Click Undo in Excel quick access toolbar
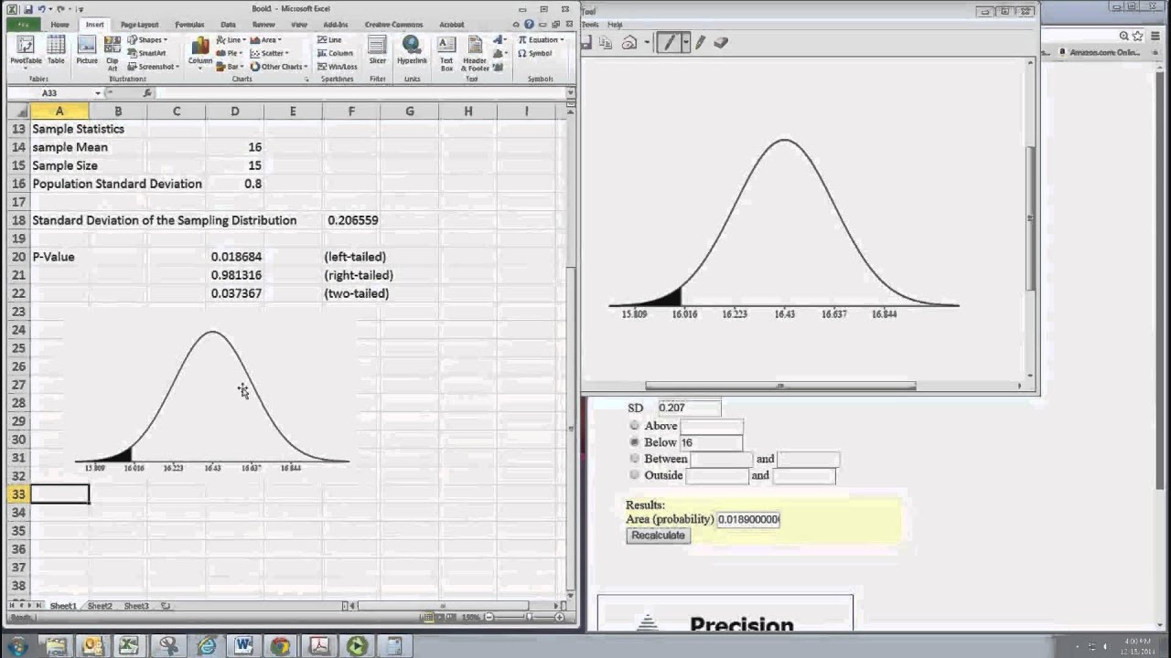1171x658 pixels. 43,9
